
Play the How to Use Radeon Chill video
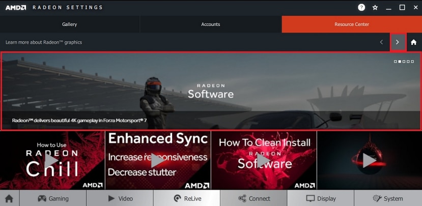pos(52,161)
